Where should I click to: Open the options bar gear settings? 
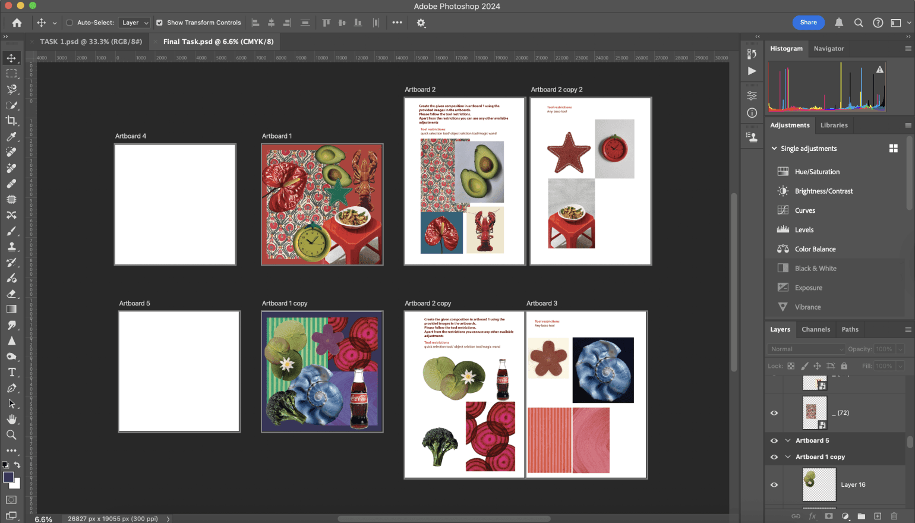tap(421, 23)
